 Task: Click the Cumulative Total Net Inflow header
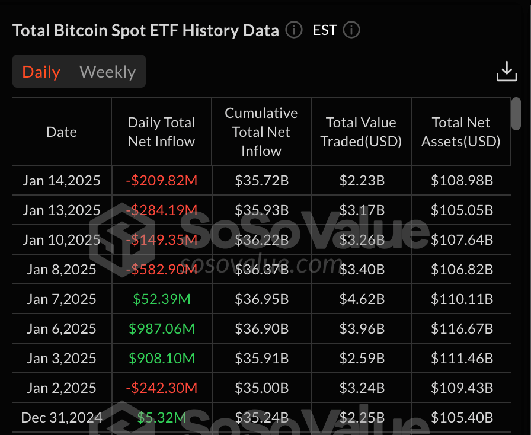[x=261, y=132]
